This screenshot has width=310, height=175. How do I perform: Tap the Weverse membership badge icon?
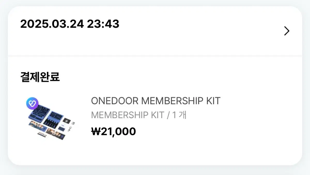32,103
